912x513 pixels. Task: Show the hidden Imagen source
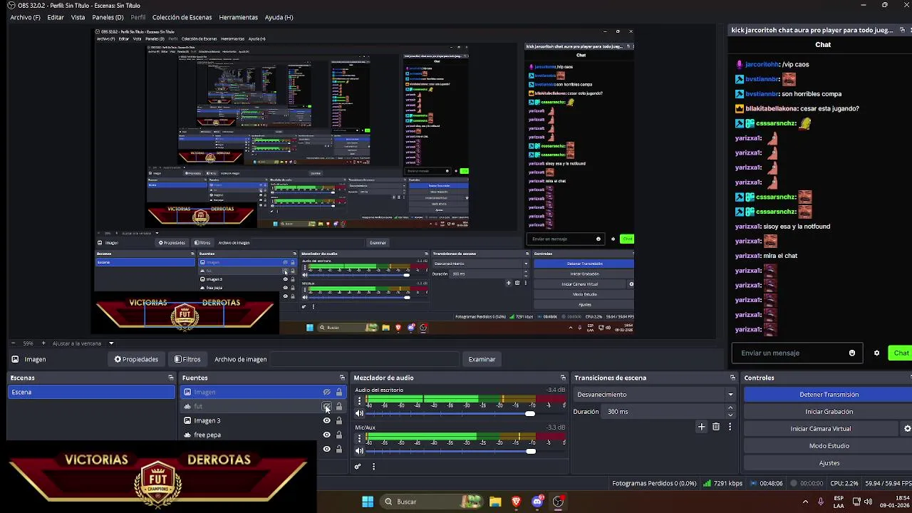coord(326,392)
